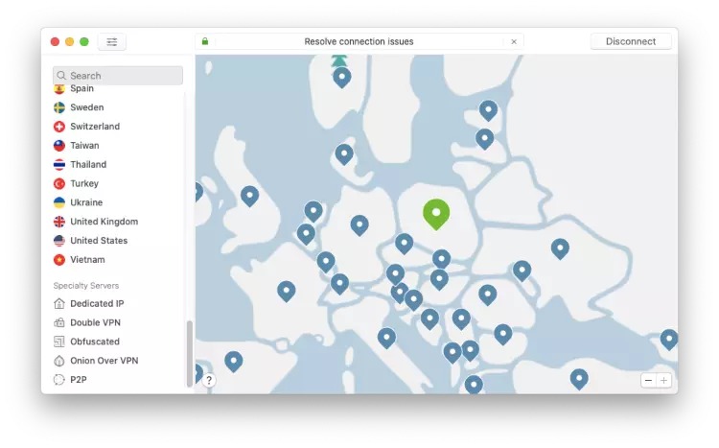The image size is (719, 448).
Task: Choose Ukraine in the country list
Action: point(86,202)
